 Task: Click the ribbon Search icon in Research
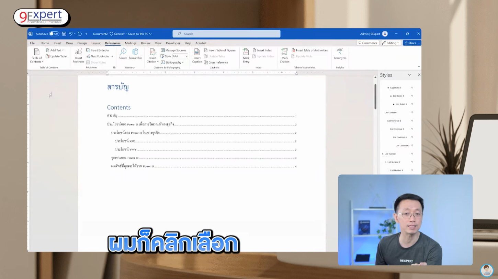click(x=123, y=54)
